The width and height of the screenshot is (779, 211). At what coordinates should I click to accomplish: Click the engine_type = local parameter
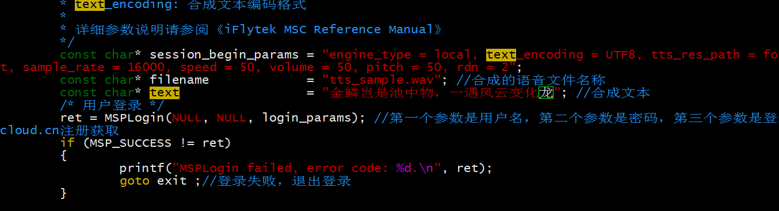pos(400,55)
